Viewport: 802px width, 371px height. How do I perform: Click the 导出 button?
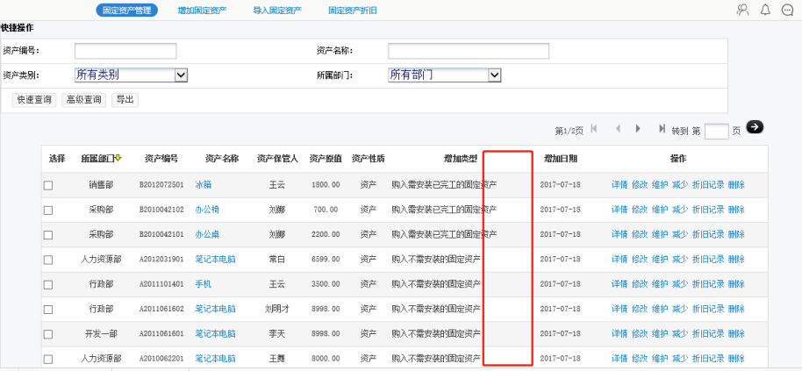coord(125,100)
